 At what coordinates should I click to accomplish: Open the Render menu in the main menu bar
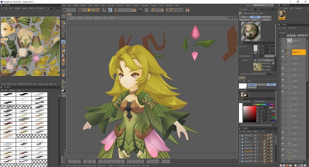click(x=128, y=5)
